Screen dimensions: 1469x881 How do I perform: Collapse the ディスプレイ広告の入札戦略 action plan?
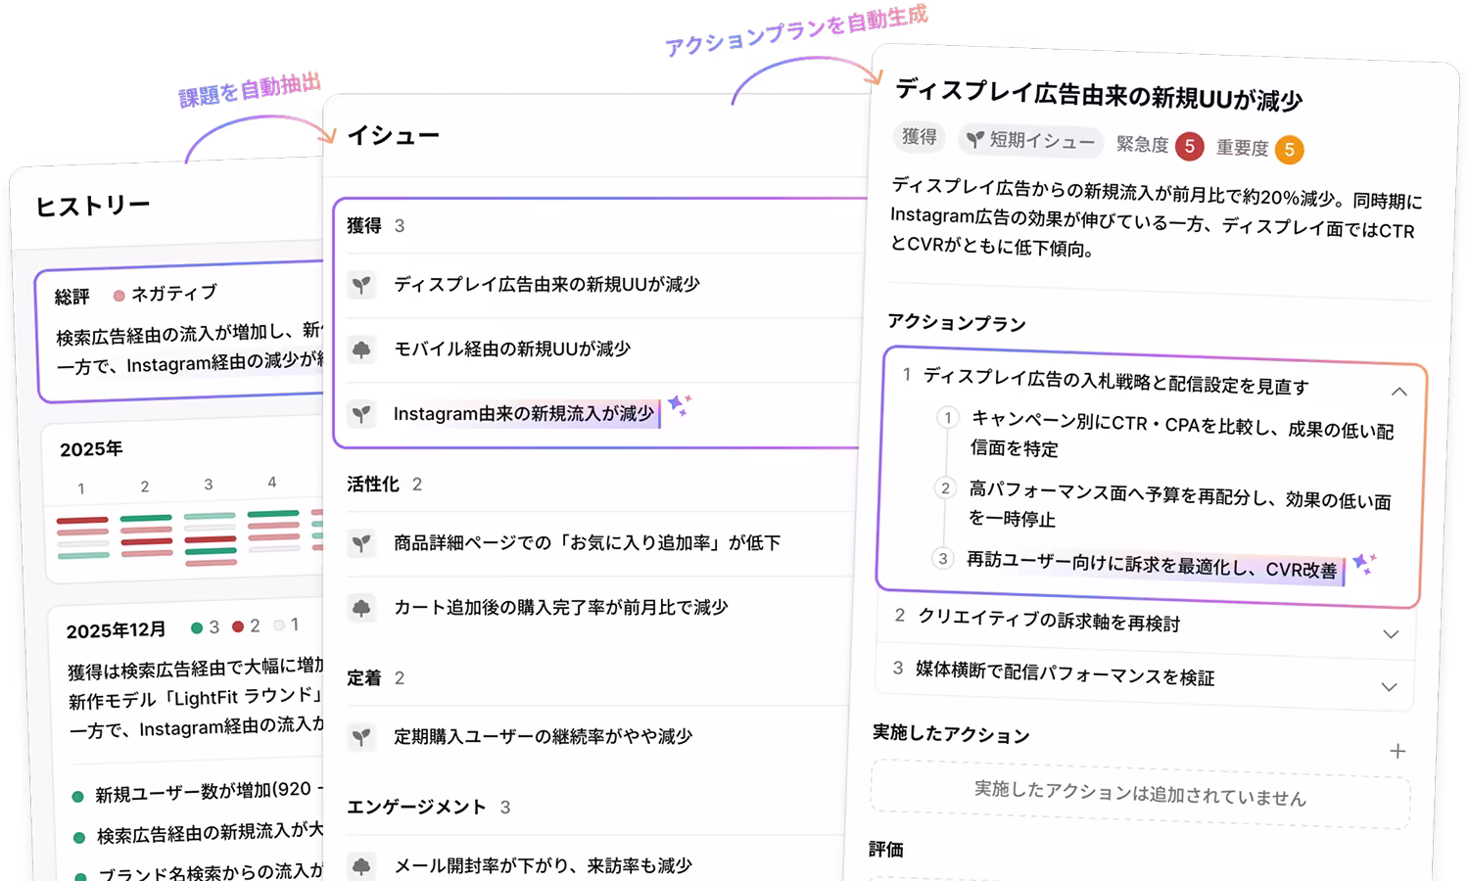[1399, 392]
